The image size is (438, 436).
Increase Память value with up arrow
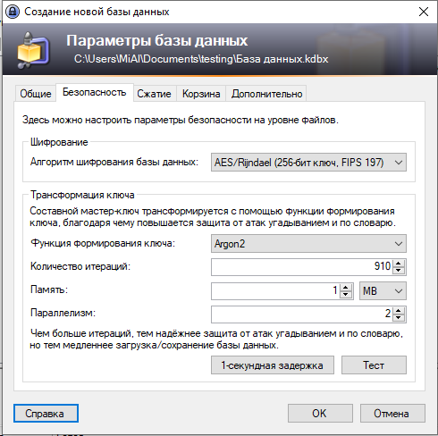click(346, 288)
